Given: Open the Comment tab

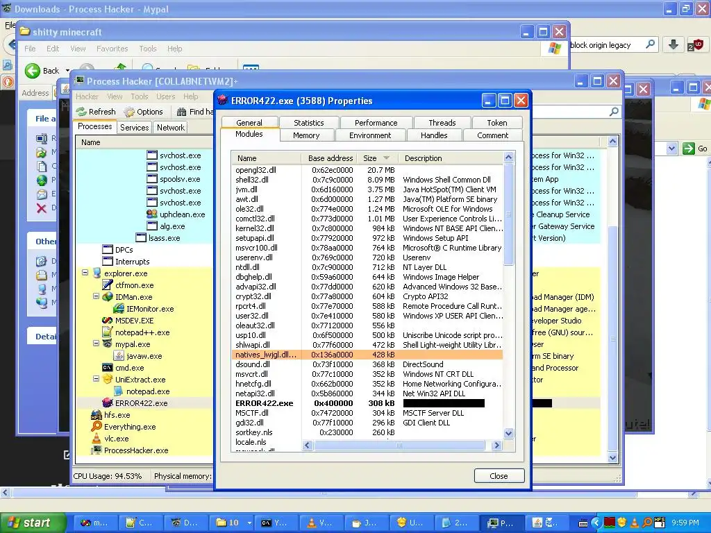Looking at the screenshot, I should click(492, 135).
